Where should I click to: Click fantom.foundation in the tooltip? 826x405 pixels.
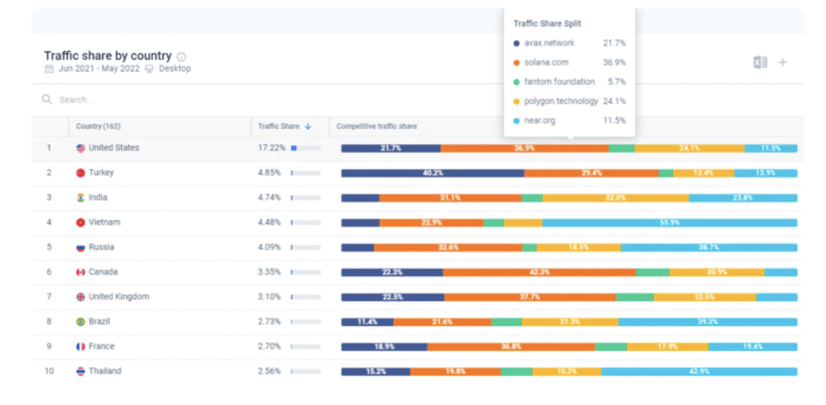click(x=559, y=82)
